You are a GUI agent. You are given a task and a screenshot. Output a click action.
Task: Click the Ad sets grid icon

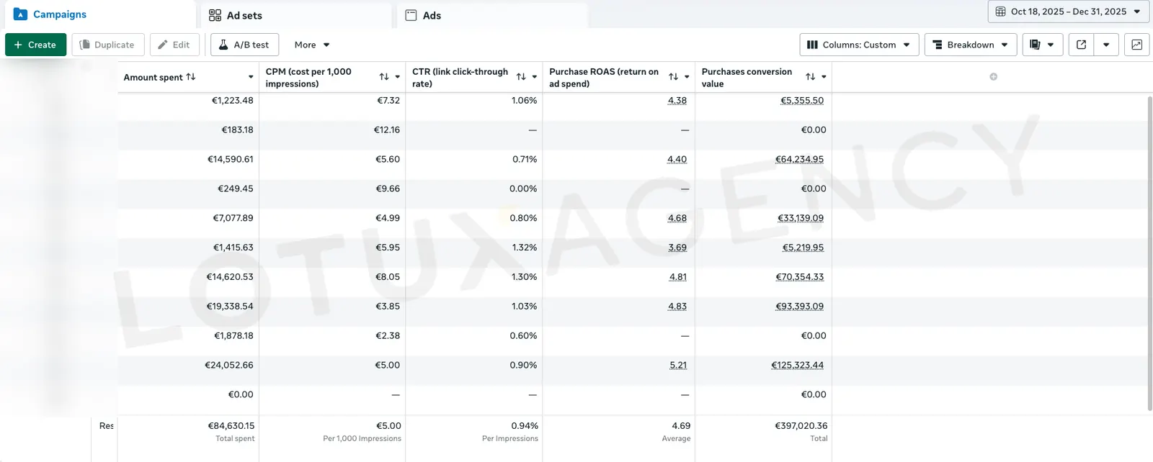215,15
